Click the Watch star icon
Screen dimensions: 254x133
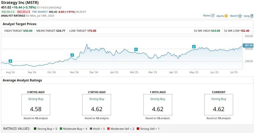tap(240, 16)
